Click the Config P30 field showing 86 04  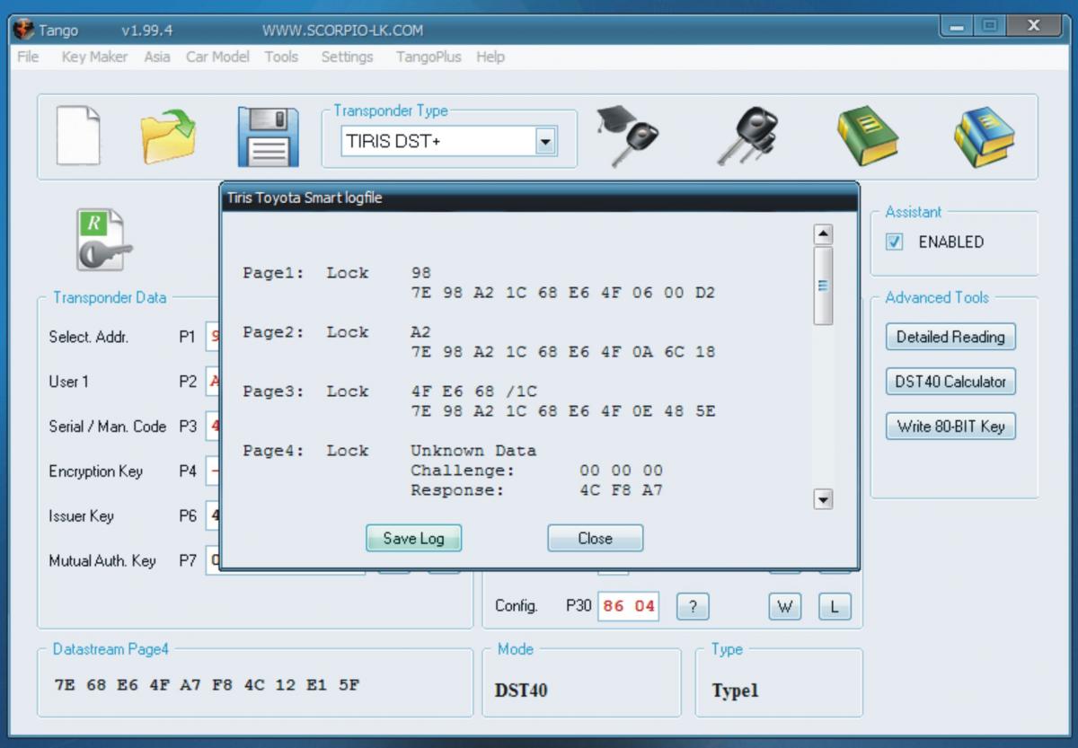click(x=629, y=606)
